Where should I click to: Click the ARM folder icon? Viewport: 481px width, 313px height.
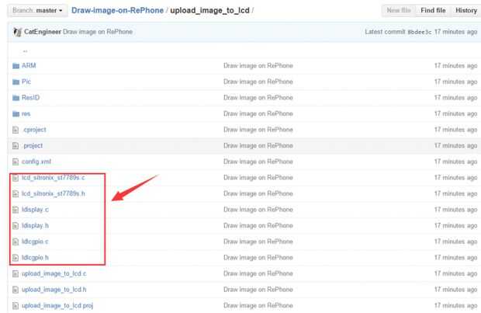point(16,66)
